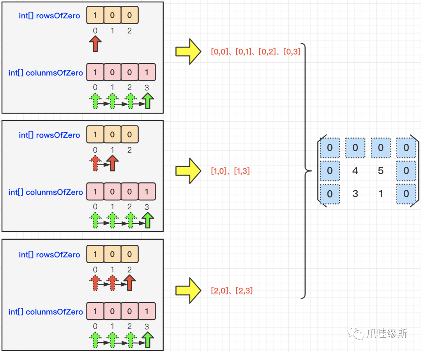Click the solid green arrow in bottom panel
This screenshot has height=352, width=421.
coord(148,340)
